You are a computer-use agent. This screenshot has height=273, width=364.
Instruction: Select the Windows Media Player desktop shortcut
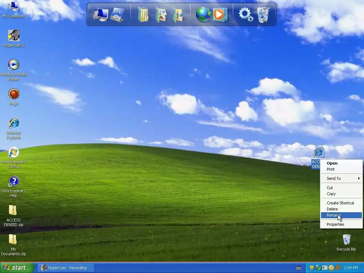coord(14,70)
